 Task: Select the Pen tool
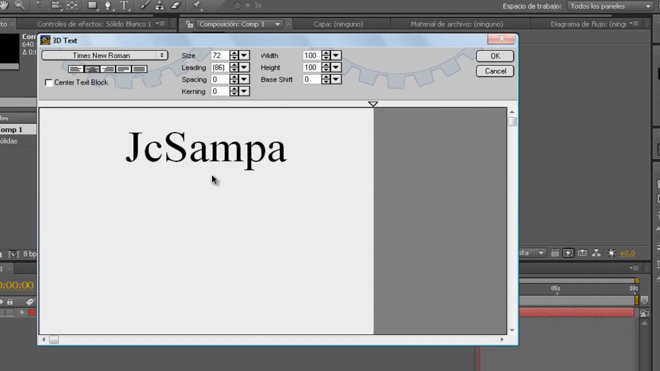(x=108, y=6)
